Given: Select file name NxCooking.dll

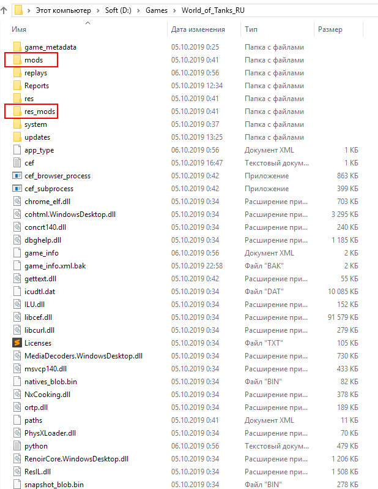Looking at the screenshot, I should click(47, 395).
